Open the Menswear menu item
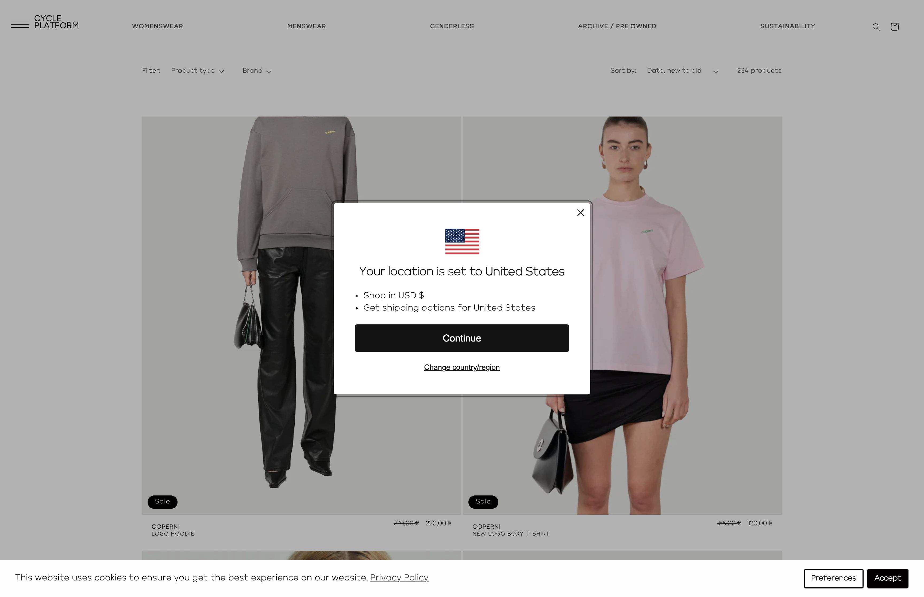The image size is (924, 597). point(306,26)
